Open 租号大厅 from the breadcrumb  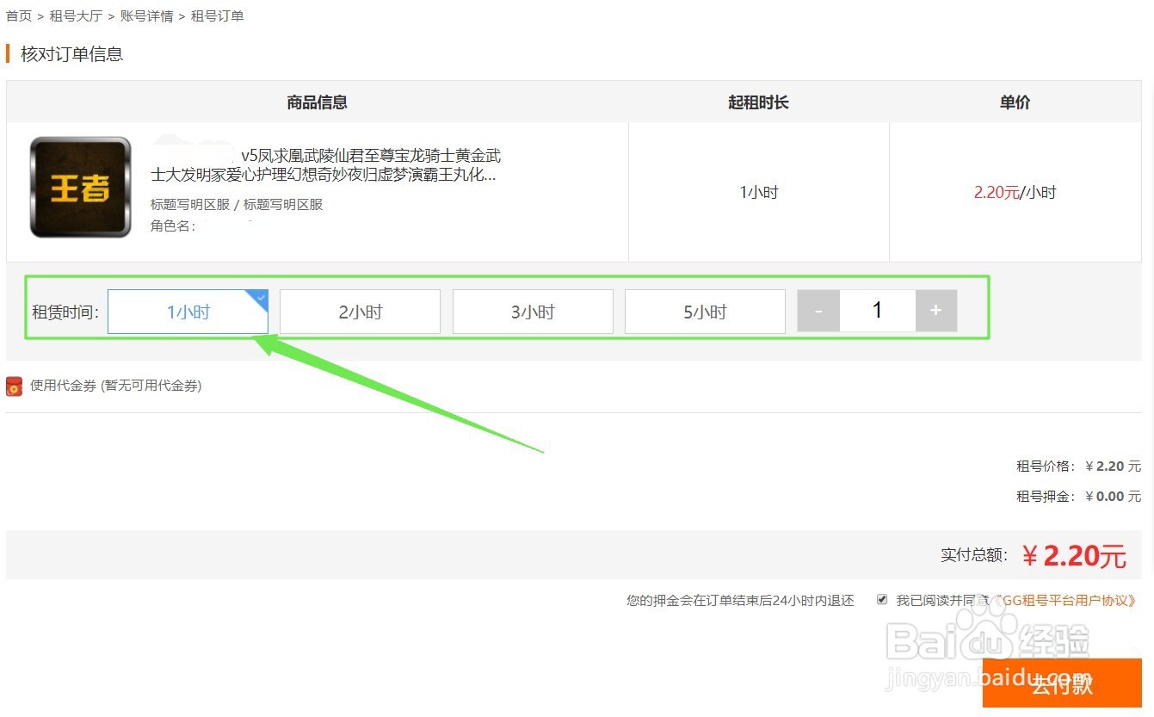pyautogui.click(x=76, y=15)
